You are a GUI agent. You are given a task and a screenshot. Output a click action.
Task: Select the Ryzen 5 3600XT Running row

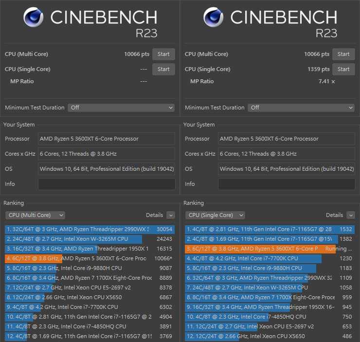(270, 249)
